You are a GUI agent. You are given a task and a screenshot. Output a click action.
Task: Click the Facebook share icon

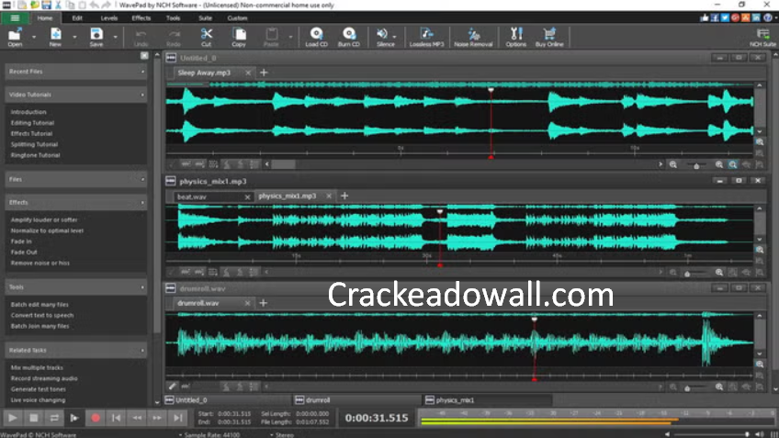pos(715,17)
